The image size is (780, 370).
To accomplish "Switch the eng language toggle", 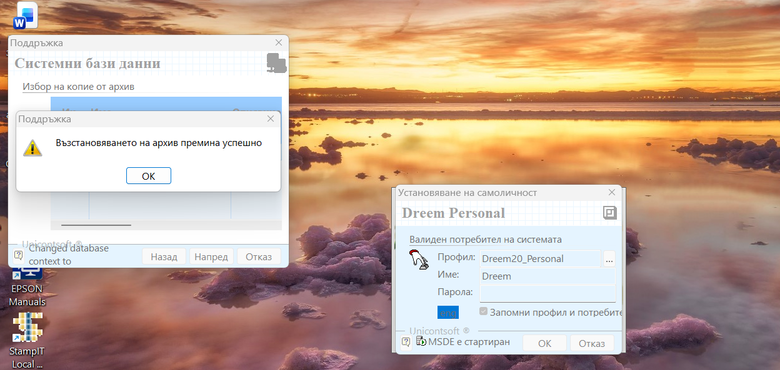I will [448, 313].
